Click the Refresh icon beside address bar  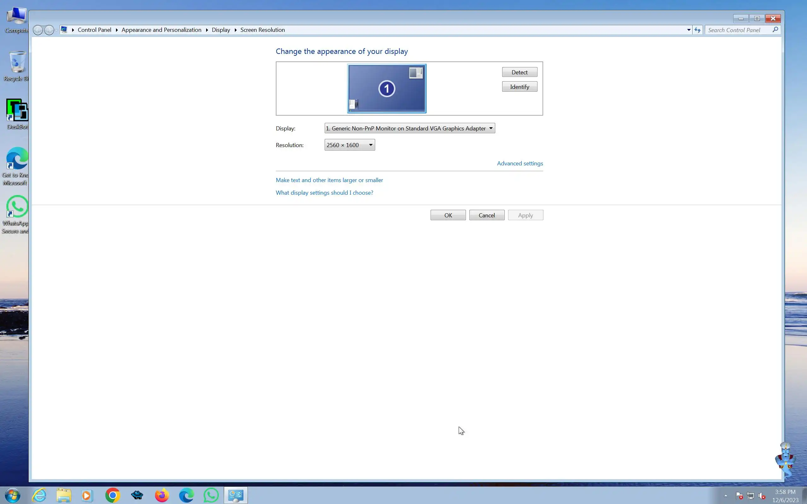697,30
